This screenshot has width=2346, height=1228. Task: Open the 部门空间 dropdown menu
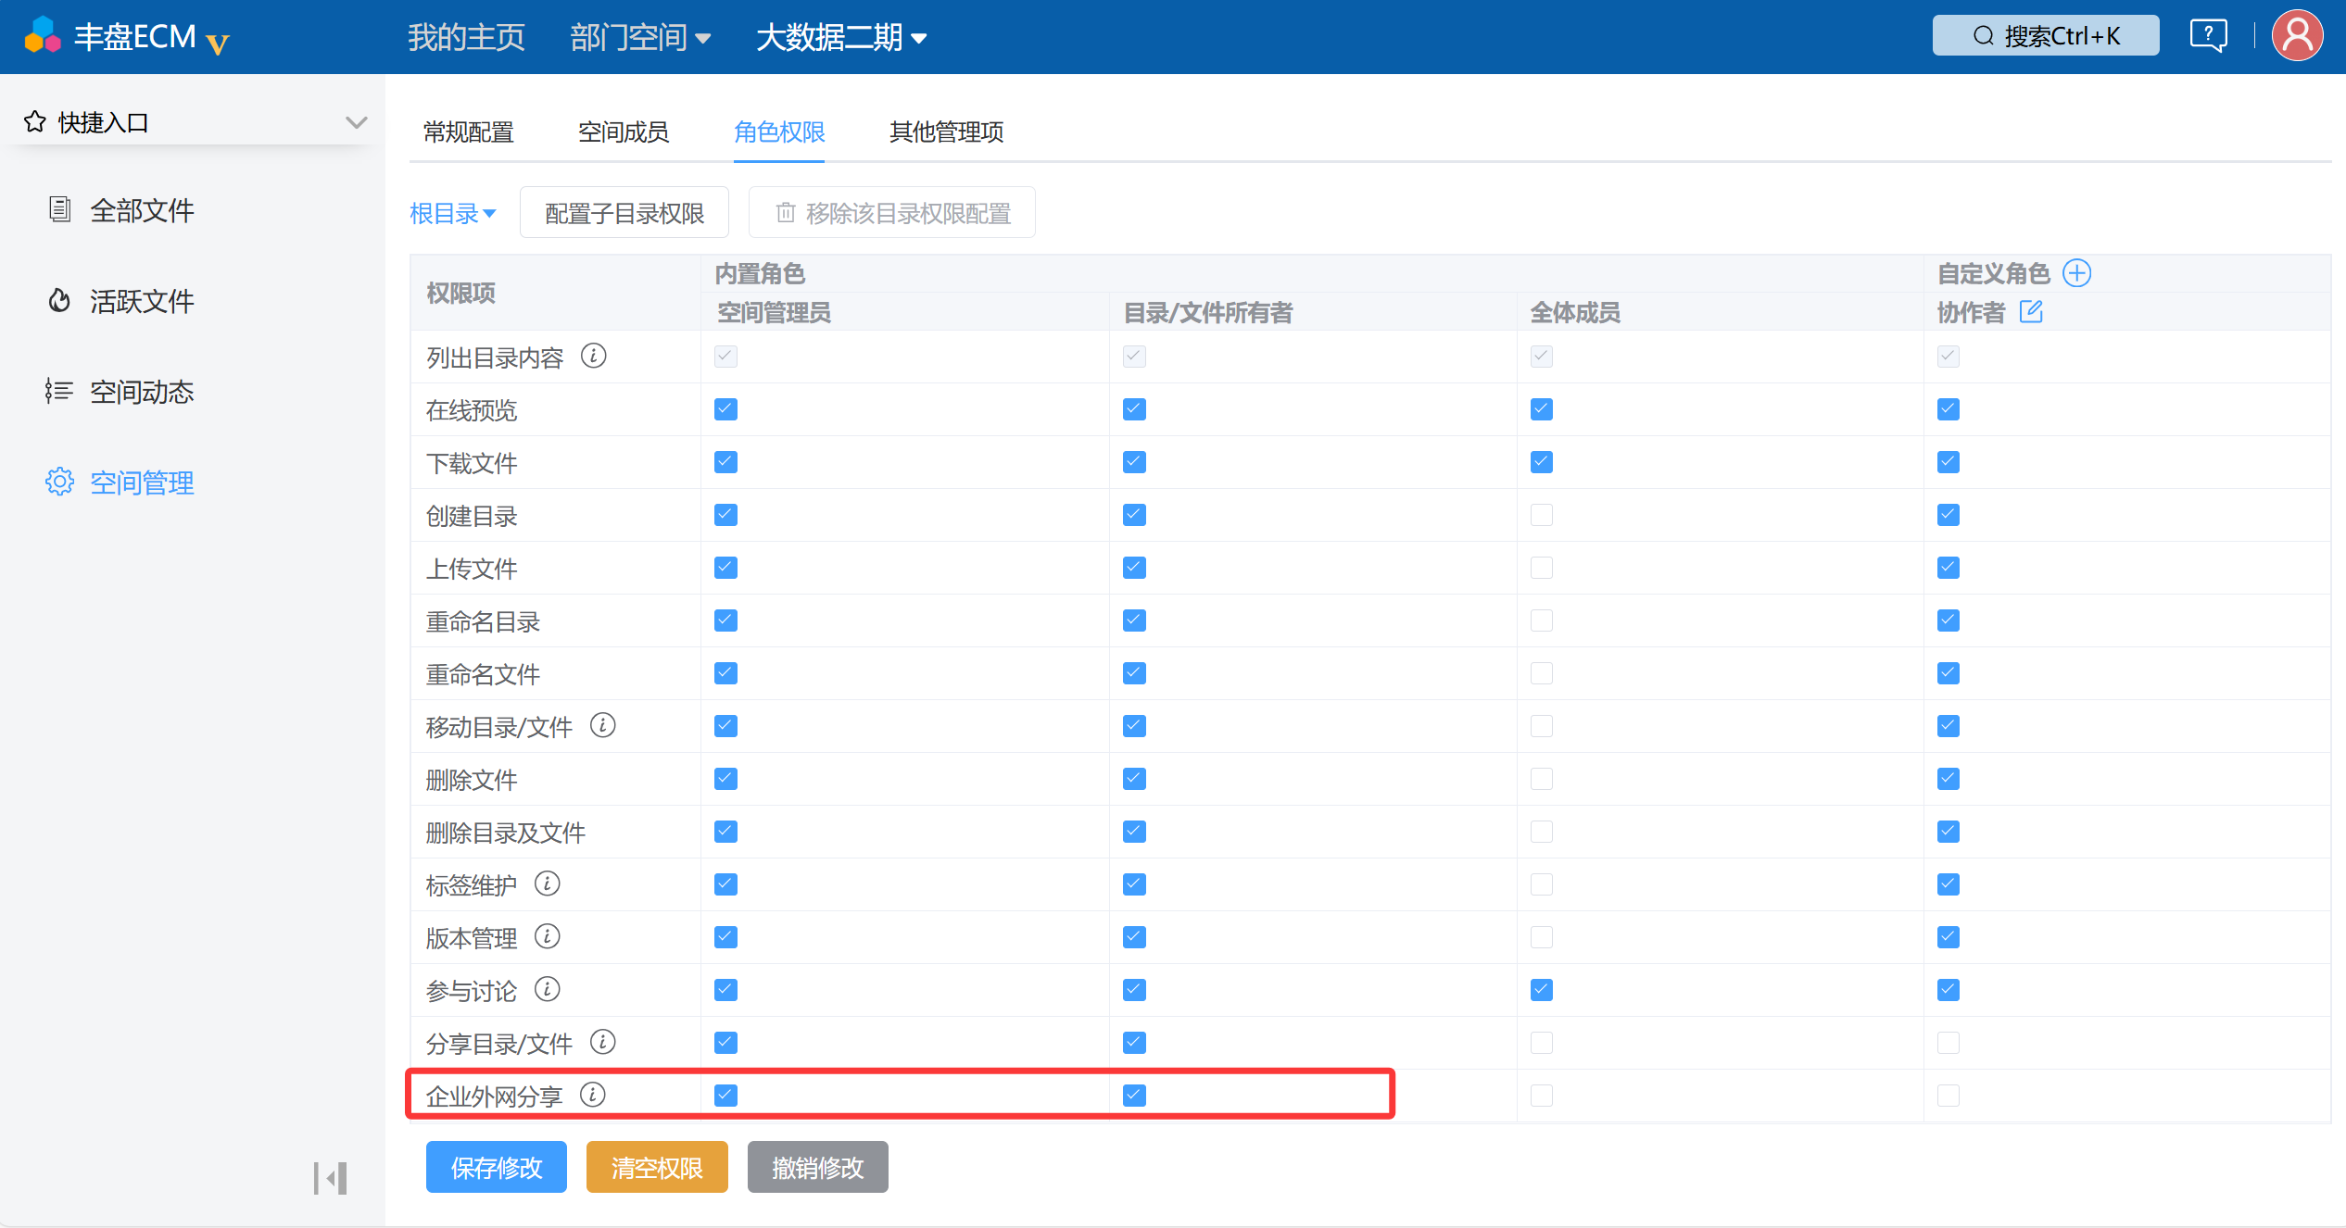pyautogui.click(x=641, y=37)
